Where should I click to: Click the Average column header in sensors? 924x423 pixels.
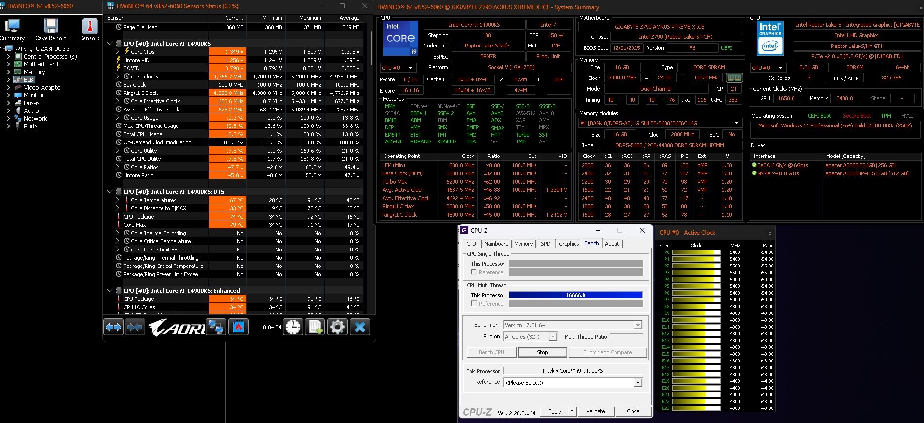(350, 18)
